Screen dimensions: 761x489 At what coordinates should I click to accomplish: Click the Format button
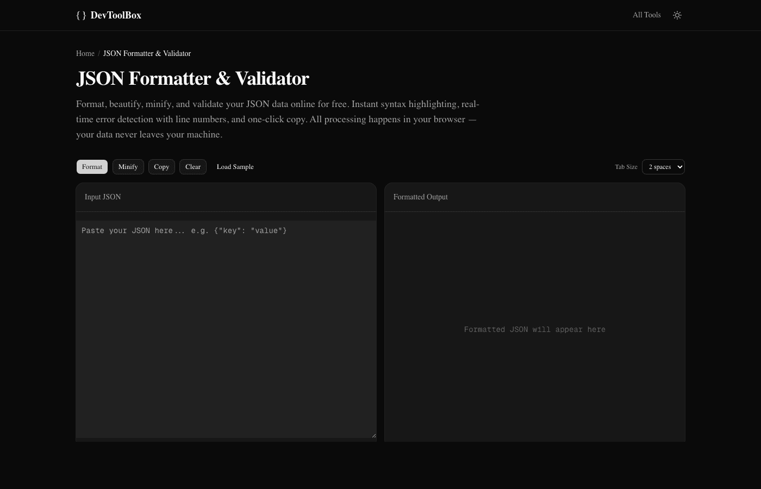92,167
